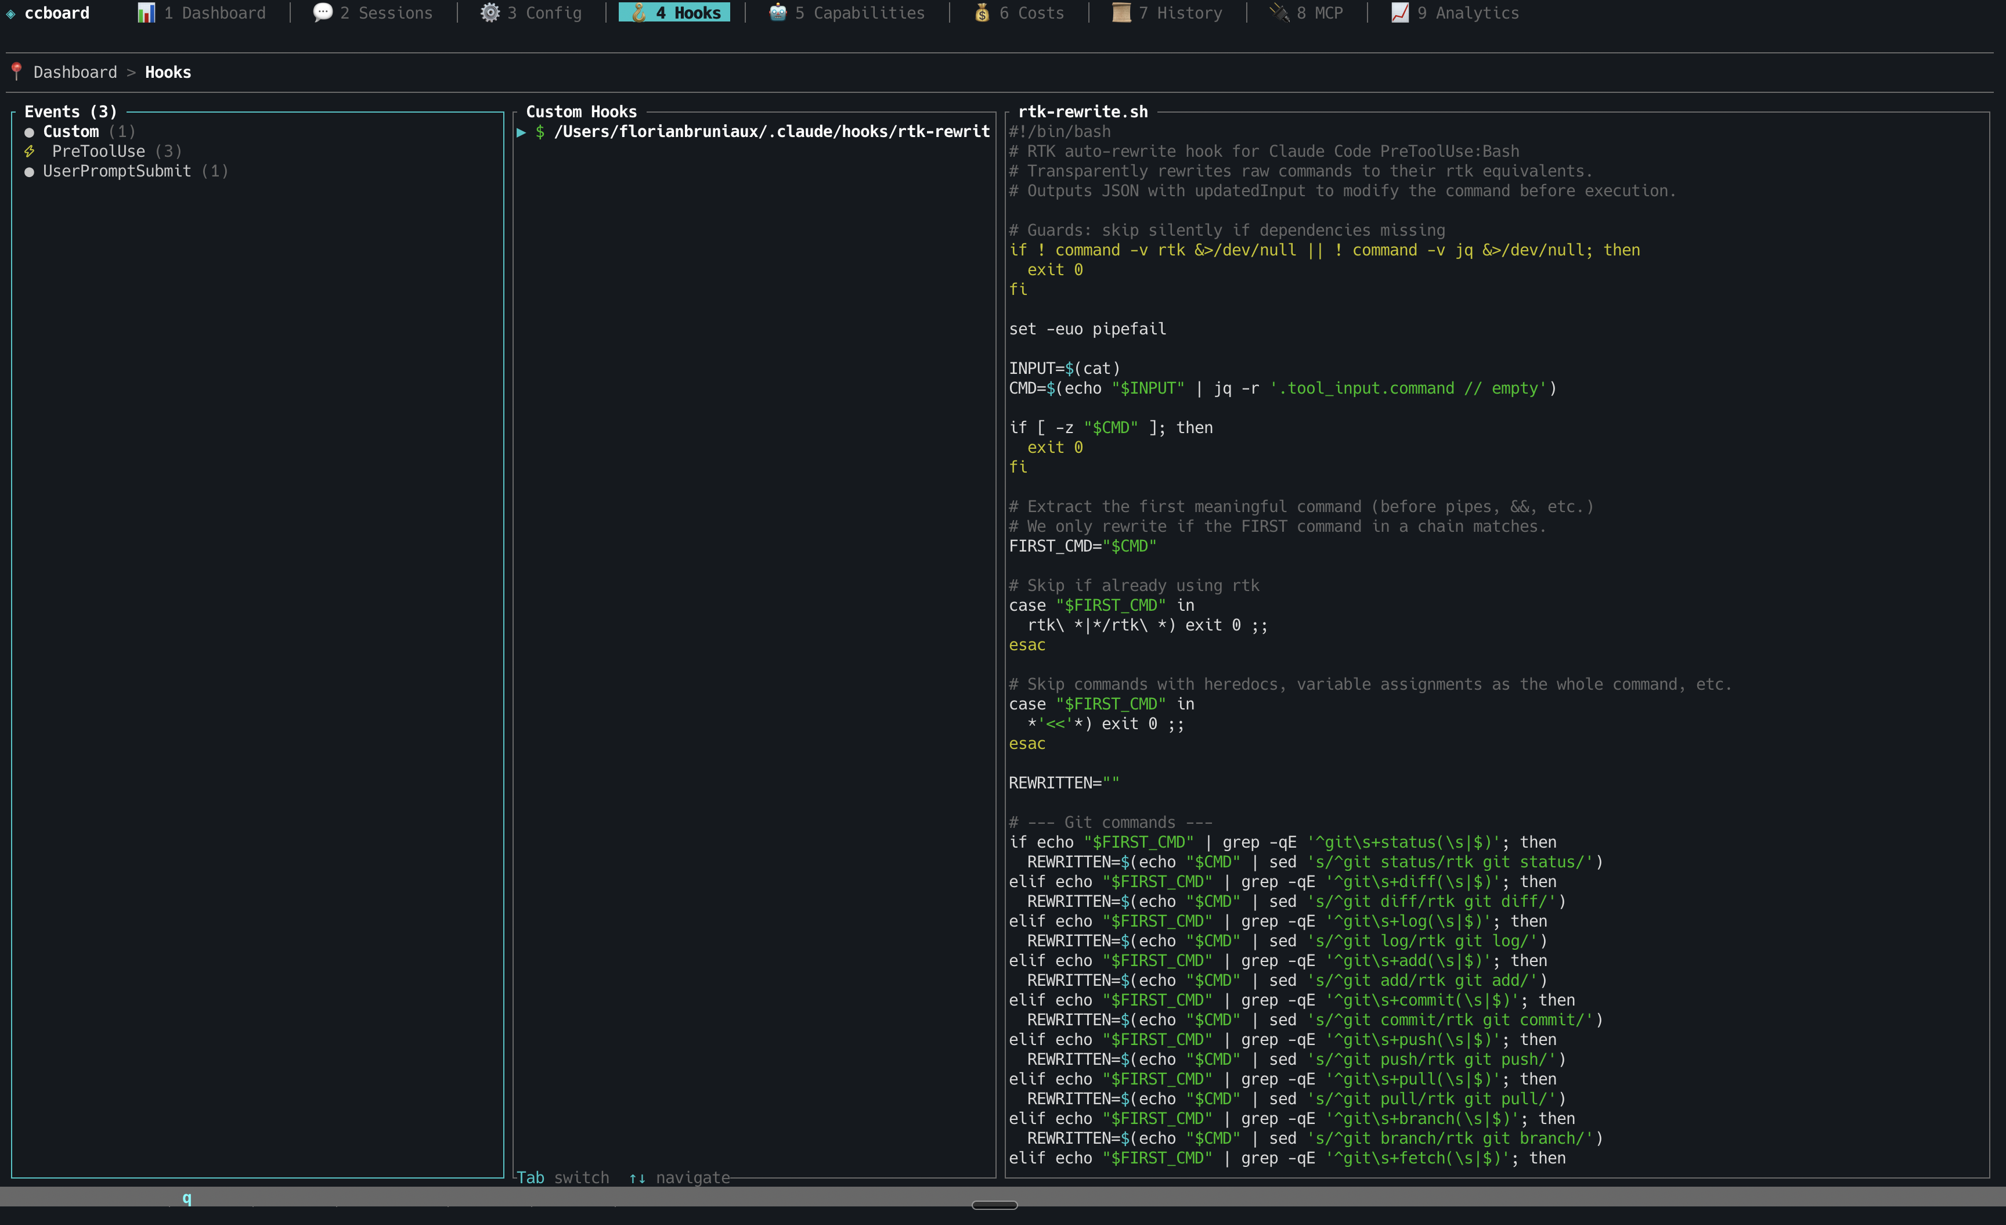Open the 6 Costs tab
The image size is (2006, 1225).
1031,13
